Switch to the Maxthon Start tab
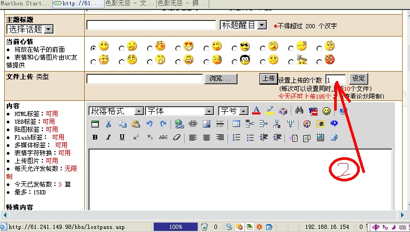 pos(25,4)
